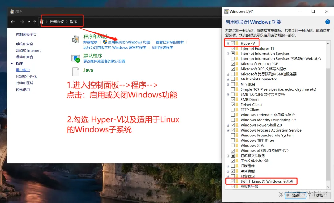The image size is (334, 203).
Task: Click the 程序 breadcrumb segment
Action: click(73, 22)
